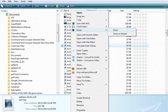
Task: Select the Google Chrome browser folder
Action: (x=21, y=80)
